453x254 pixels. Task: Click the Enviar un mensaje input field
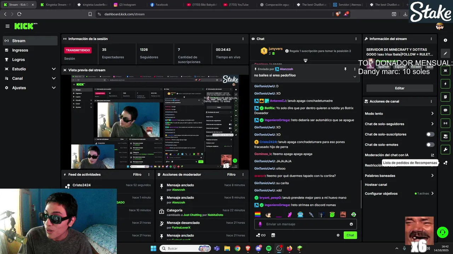(x=305, y=224)
